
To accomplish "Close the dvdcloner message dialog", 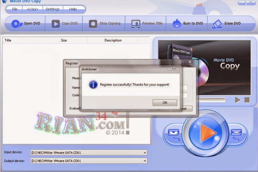I will (x=174, y=68).
